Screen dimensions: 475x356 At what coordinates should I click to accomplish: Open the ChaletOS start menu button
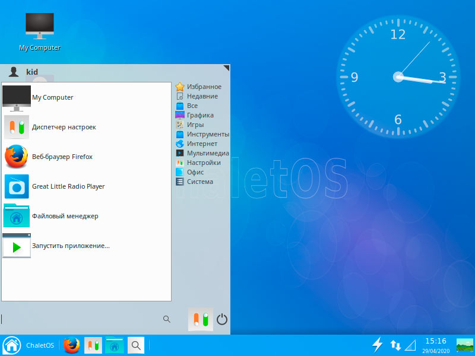click(x=12, y=345)
